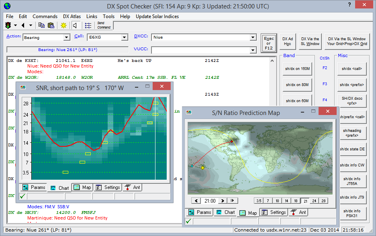Select the 7 MHz band button on map
Image resolution: width=376 pixels, height=236 pixels.
[x=268, y=201]
